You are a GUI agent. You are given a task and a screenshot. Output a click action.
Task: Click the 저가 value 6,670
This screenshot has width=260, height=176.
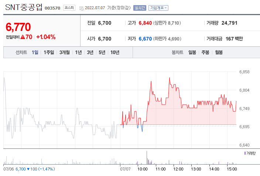point(145,39)
